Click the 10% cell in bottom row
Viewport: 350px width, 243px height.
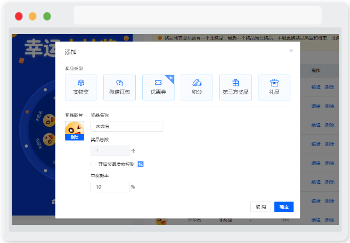click(x=285, y=220)
